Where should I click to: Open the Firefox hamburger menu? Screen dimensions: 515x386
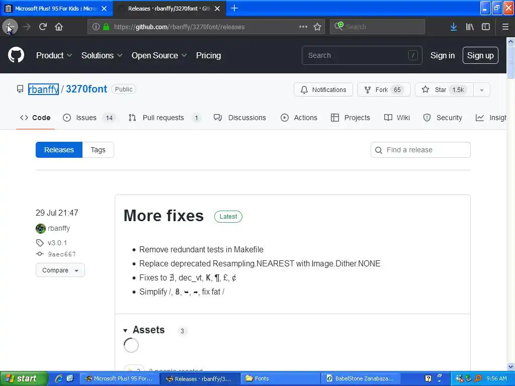click(505, 27)
